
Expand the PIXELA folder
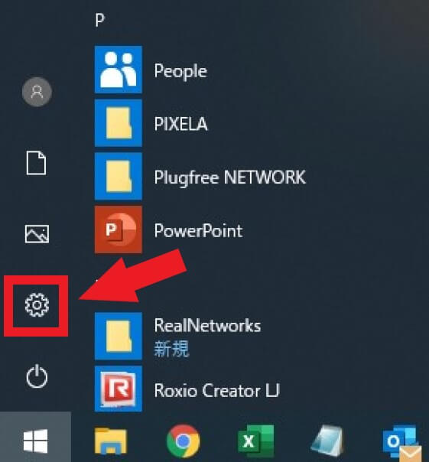200,123
